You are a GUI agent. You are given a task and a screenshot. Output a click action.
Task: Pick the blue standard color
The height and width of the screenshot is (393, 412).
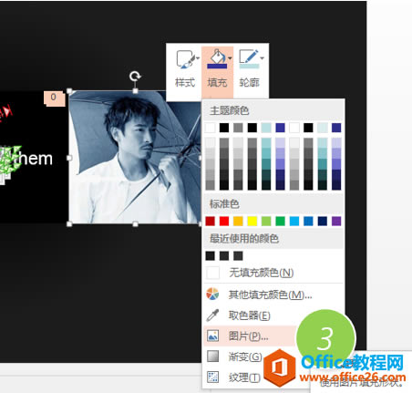(308, 221)
